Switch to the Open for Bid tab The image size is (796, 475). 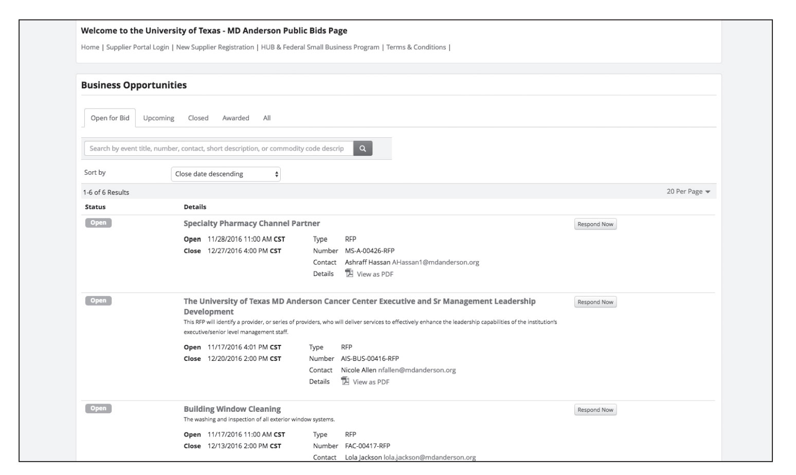[110, 118]
